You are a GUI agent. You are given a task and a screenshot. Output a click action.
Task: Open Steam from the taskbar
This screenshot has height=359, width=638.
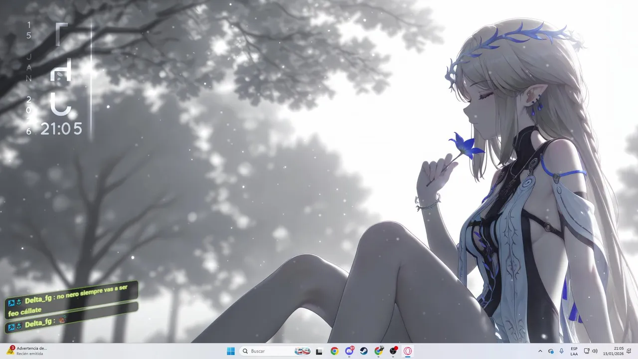[364, 351]
